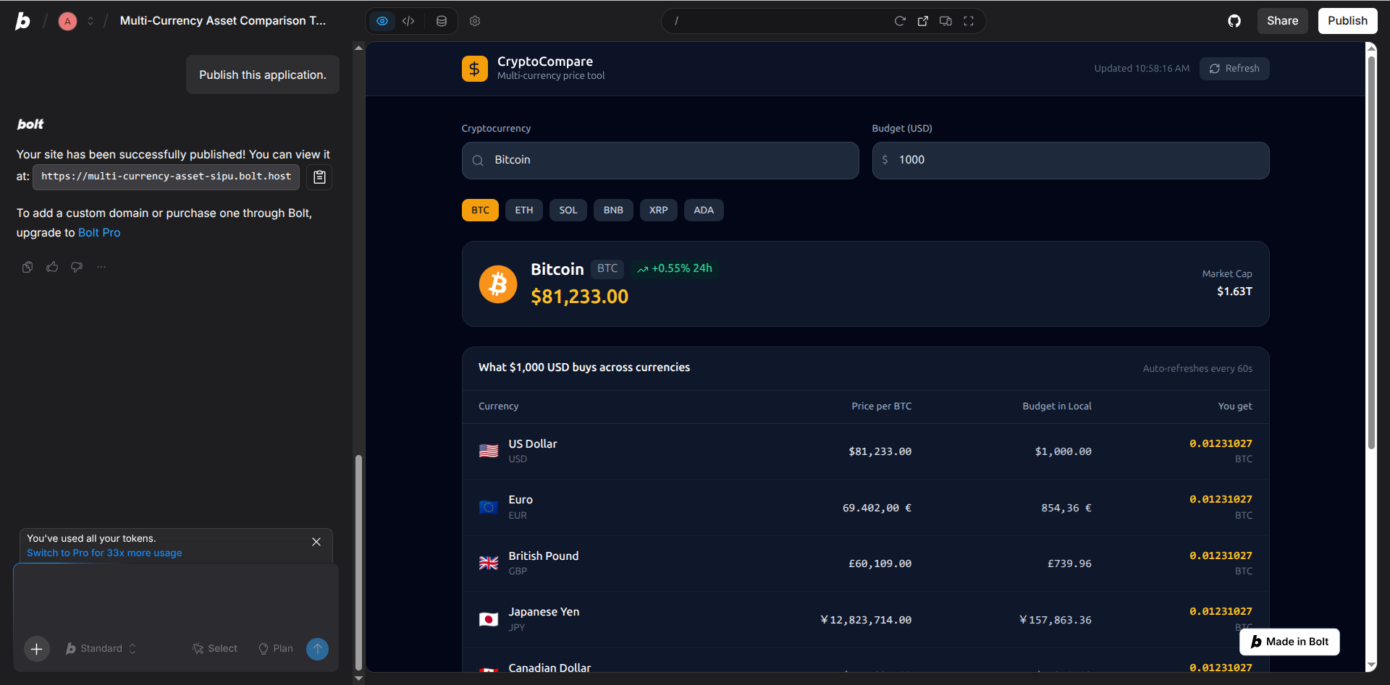Select the XRP chip
Screen dimensions: 1390x685
[659, 210]
